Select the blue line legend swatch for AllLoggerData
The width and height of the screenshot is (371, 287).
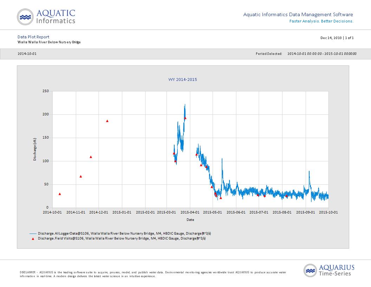tap(33, 234)
